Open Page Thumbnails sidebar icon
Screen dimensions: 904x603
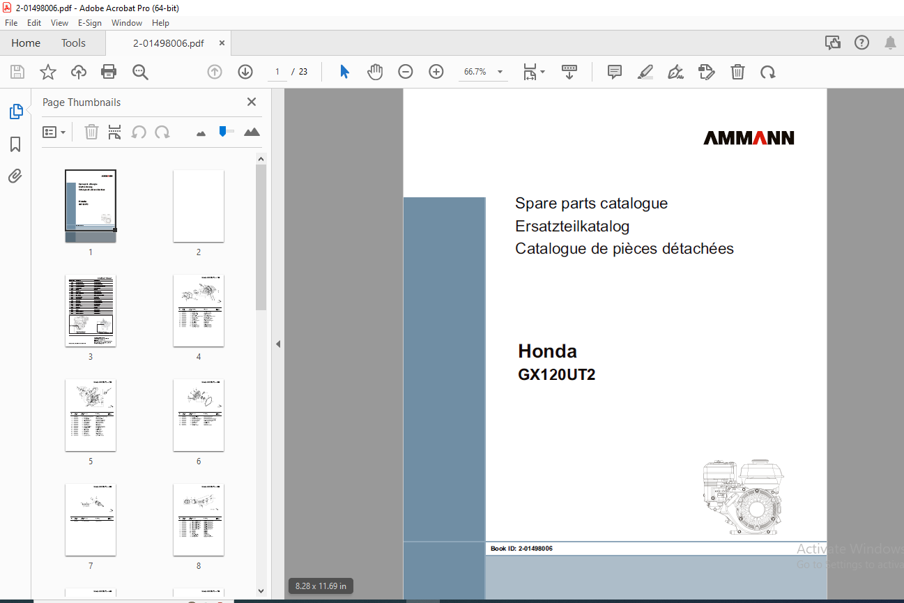(15, 112)
